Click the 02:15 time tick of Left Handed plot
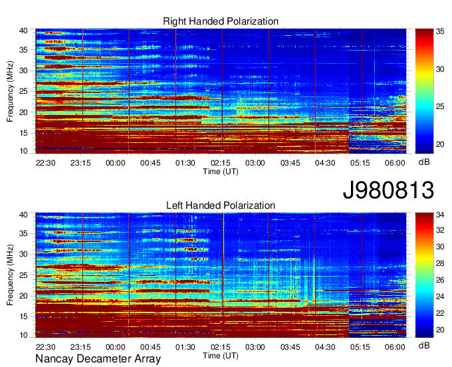 pyautogui.click(x=220, y=347)
